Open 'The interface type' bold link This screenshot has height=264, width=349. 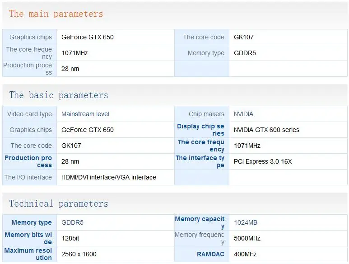(200, 161)
